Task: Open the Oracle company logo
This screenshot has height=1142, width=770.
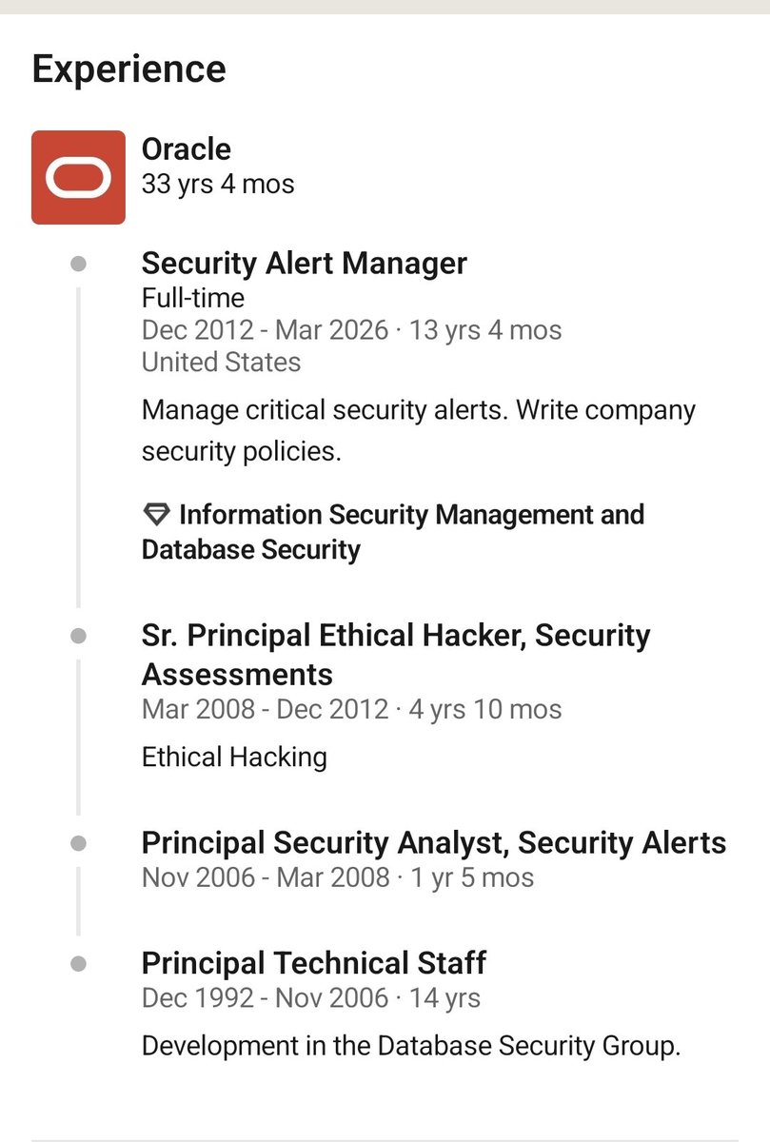Action: point(78,177)
